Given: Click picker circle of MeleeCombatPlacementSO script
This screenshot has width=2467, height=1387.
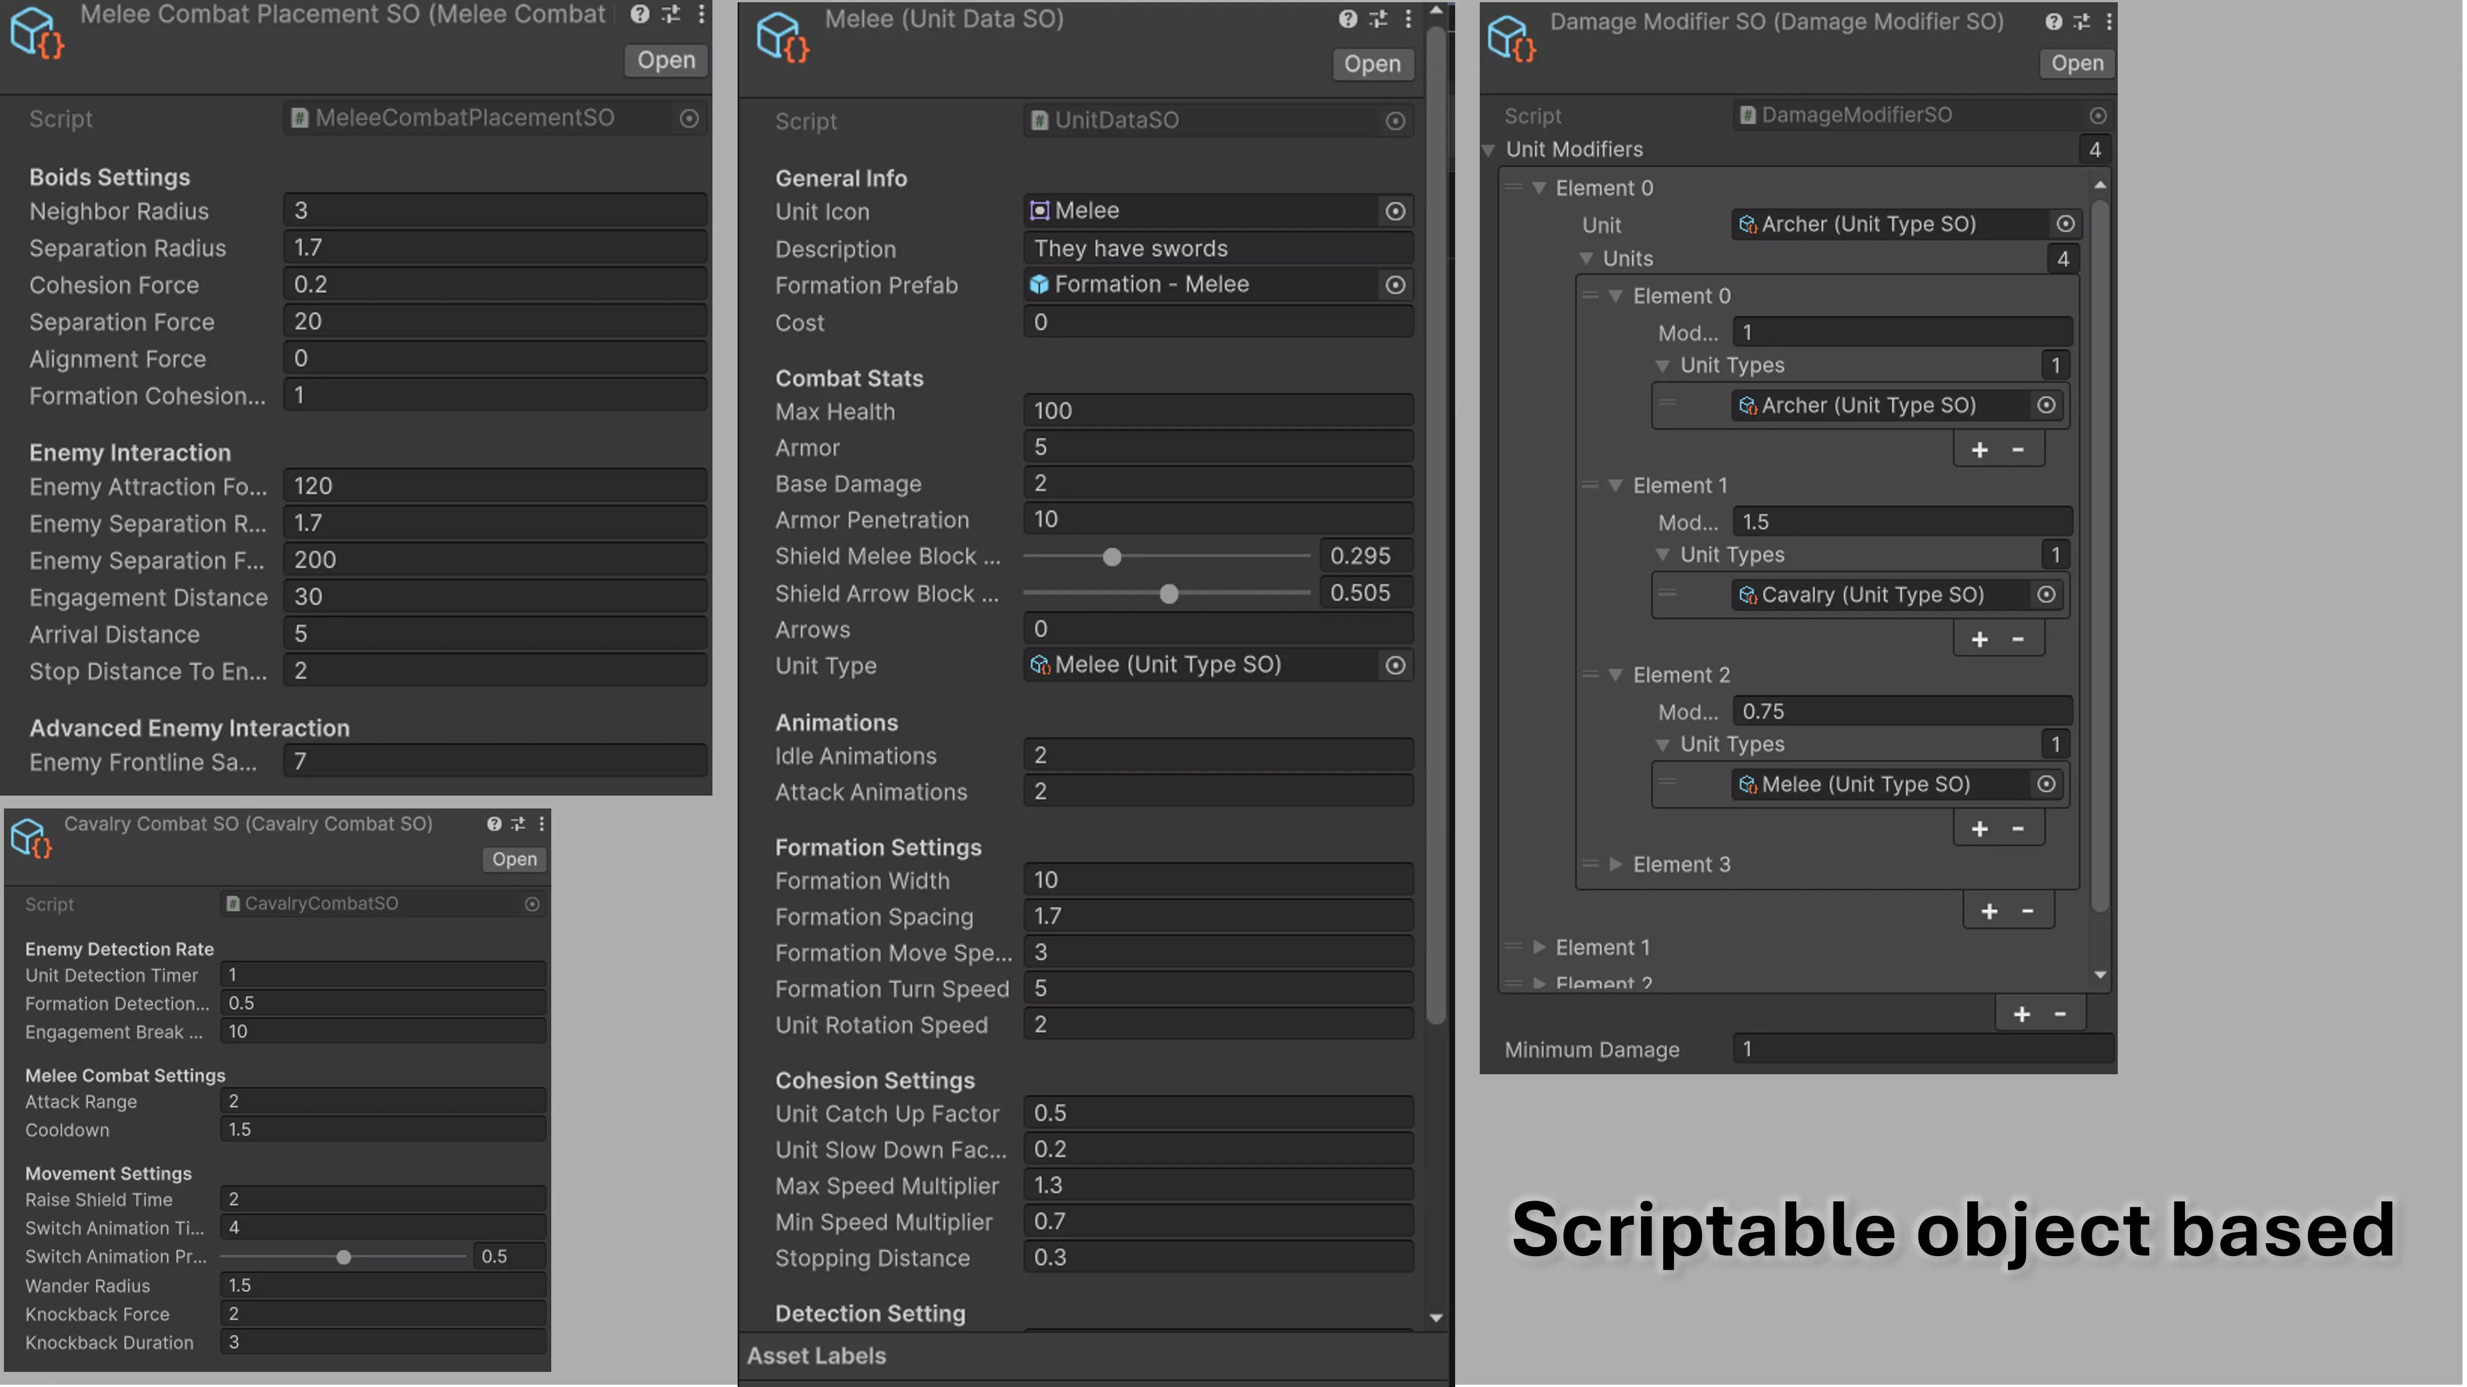Looking at the screenshot, I should (688, 119).
